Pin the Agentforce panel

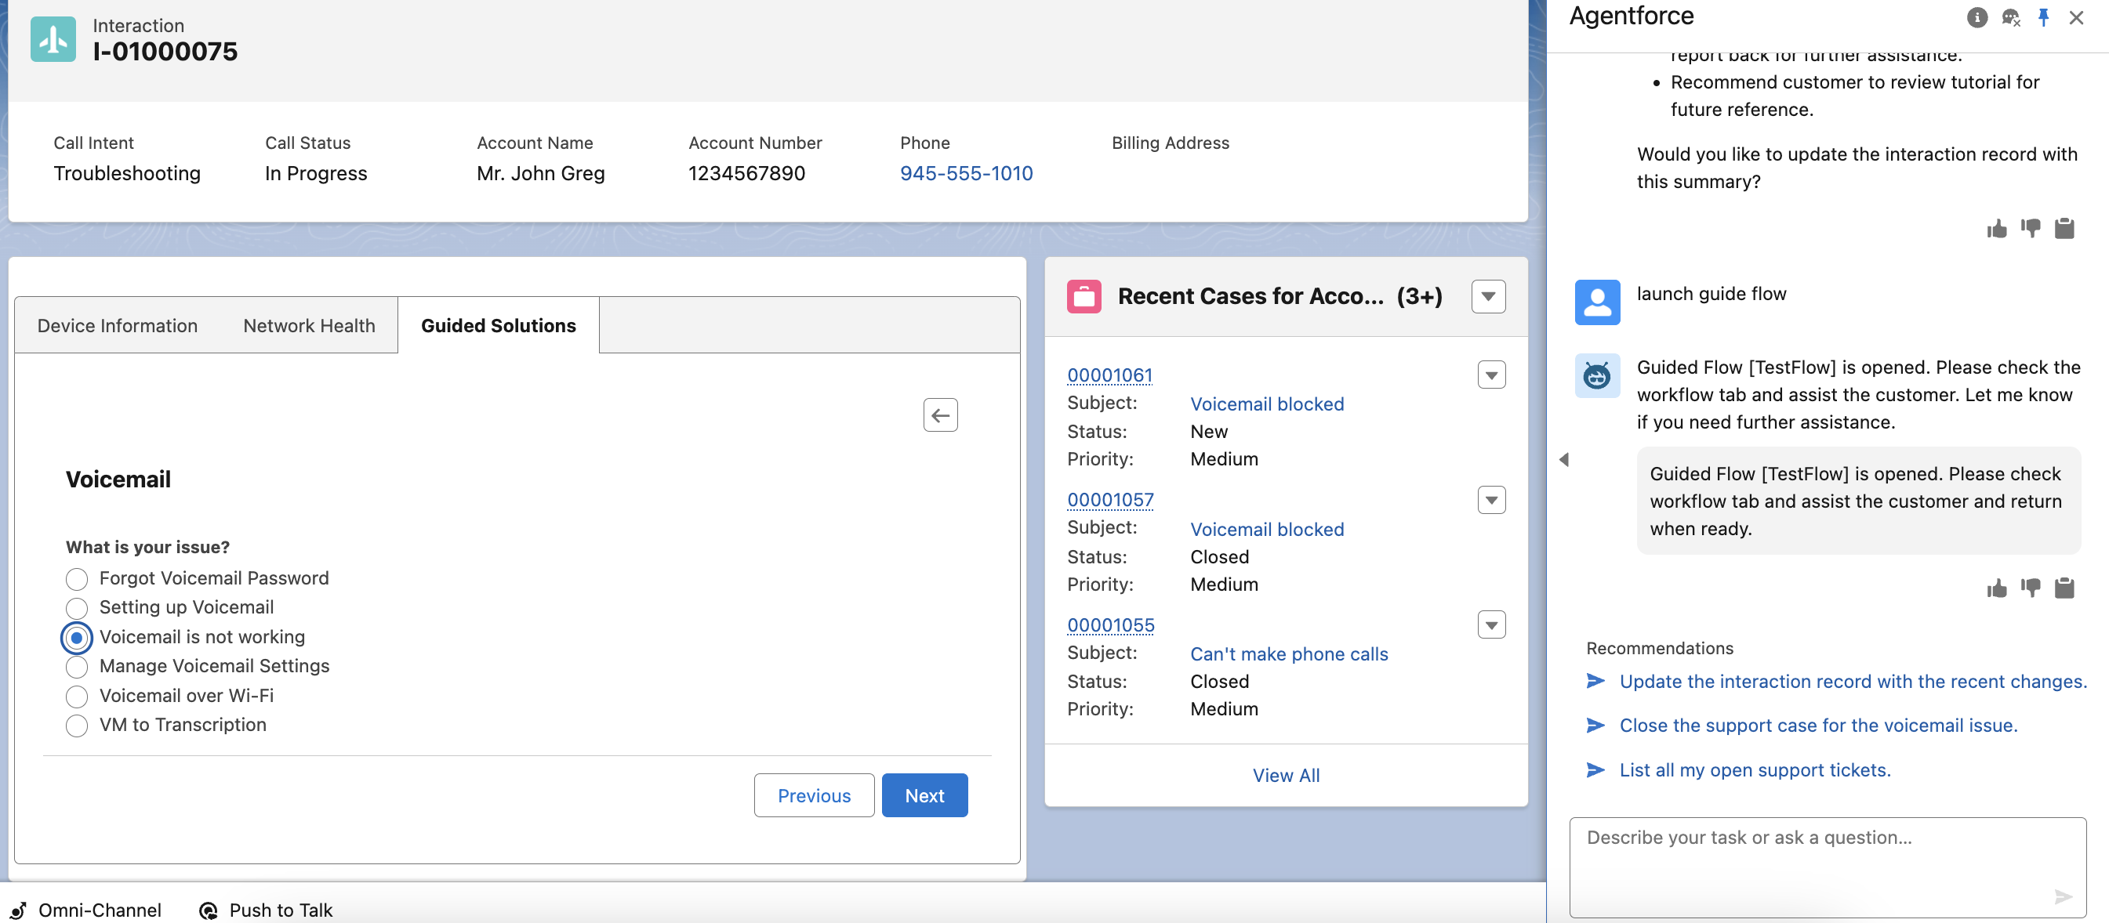tap(2042, 17)
